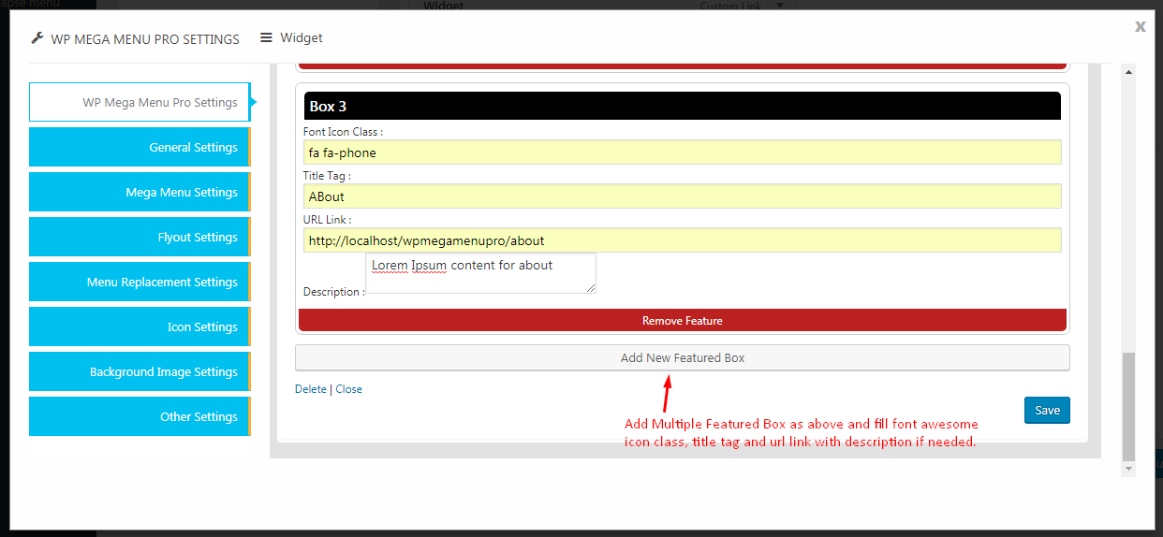The width and height of the screenshot is (1163, 537).
Task: Click the vertical scrollbar thumb
Action: pos(1128,405)
